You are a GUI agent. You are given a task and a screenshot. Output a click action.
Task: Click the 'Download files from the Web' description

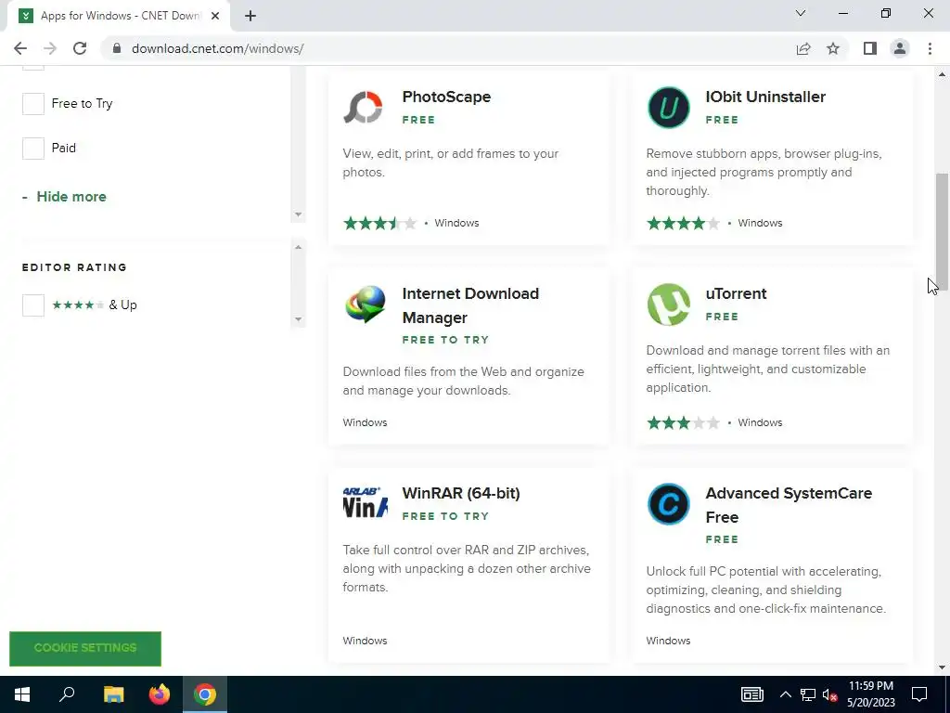click(464, 381)
